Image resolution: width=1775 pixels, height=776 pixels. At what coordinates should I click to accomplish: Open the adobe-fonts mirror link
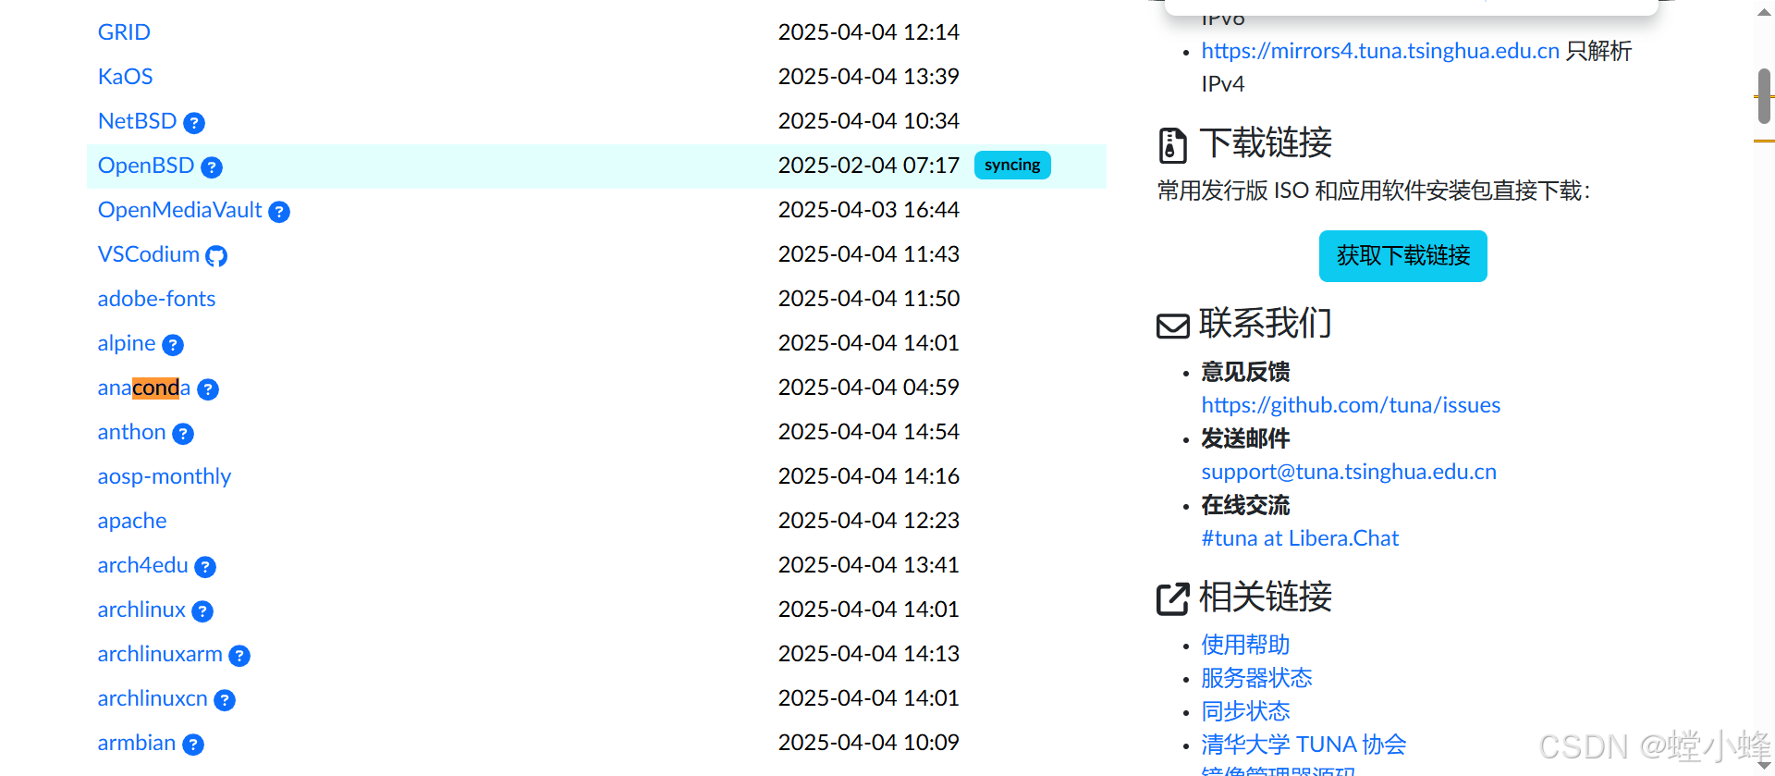[156, 299]
